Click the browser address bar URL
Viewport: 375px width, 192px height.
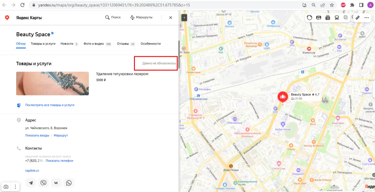point(114,5)
